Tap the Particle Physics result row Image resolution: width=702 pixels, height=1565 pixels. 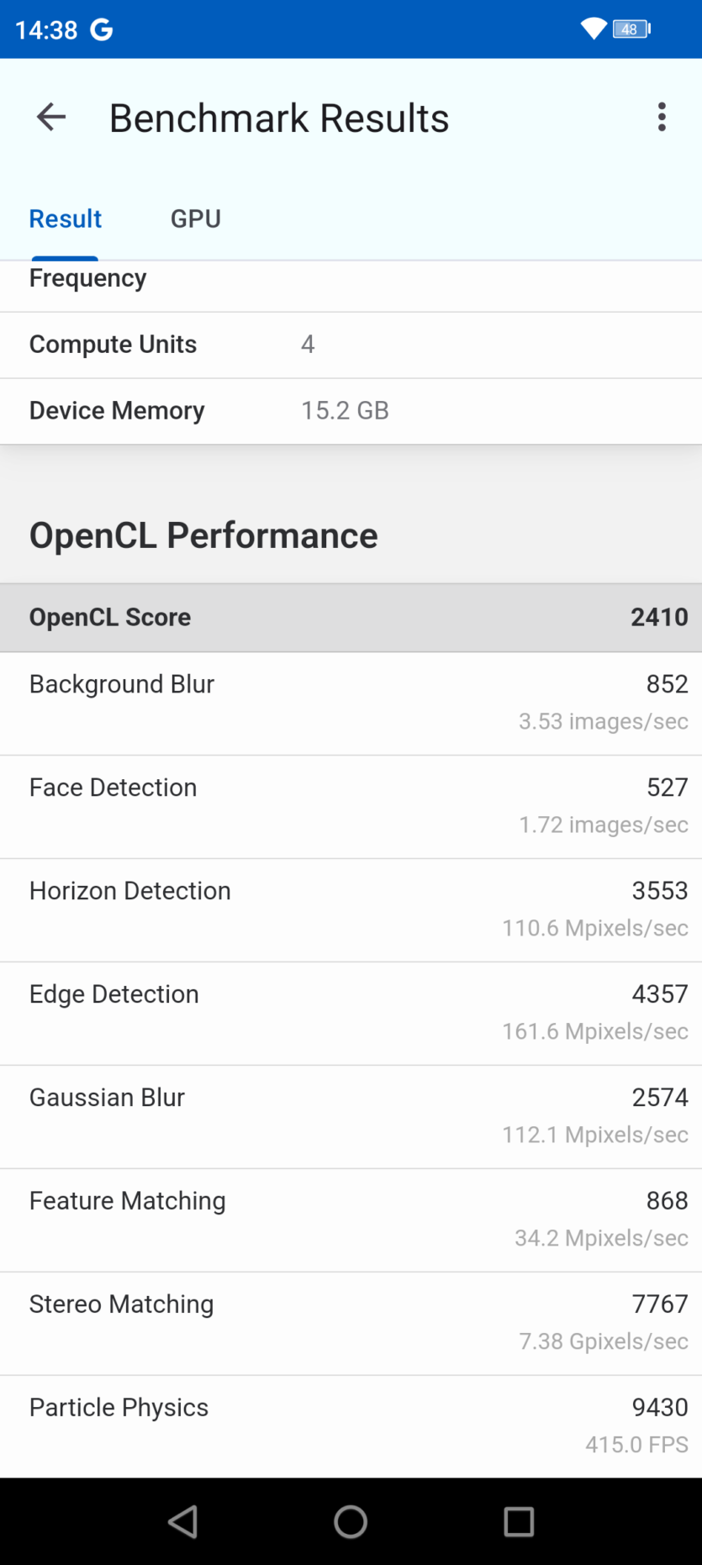coord(351,1425)
